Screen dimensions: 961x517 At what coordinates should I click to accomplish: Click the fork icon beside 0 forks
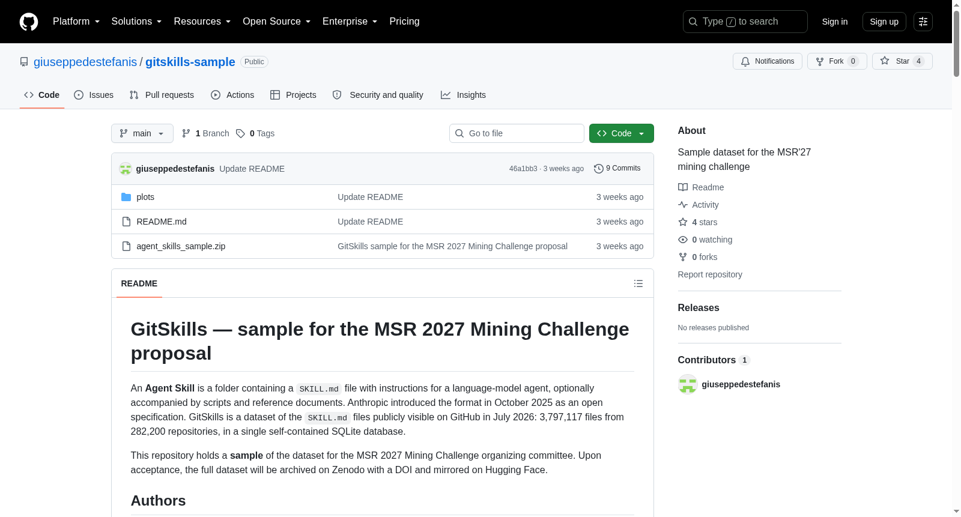pos(683,257)
